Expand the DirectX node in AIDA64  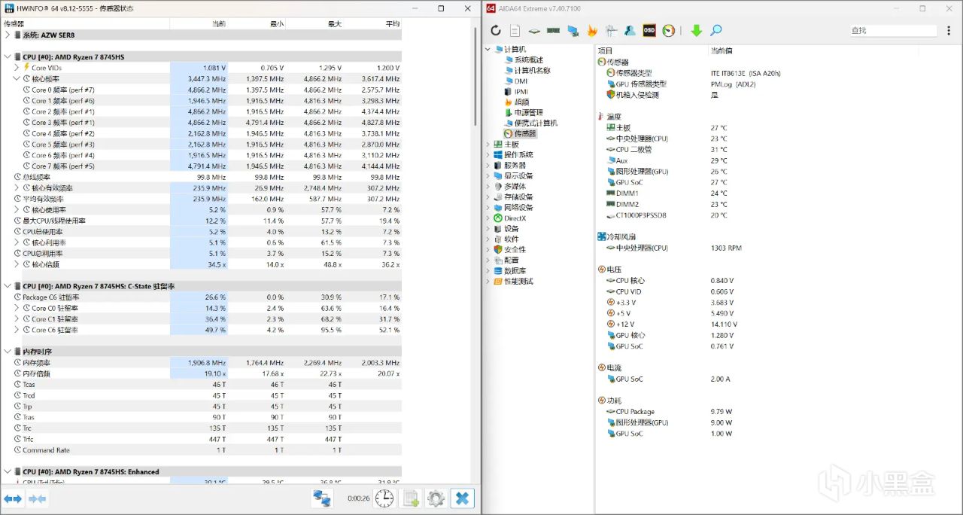click(x=488, y=218)
